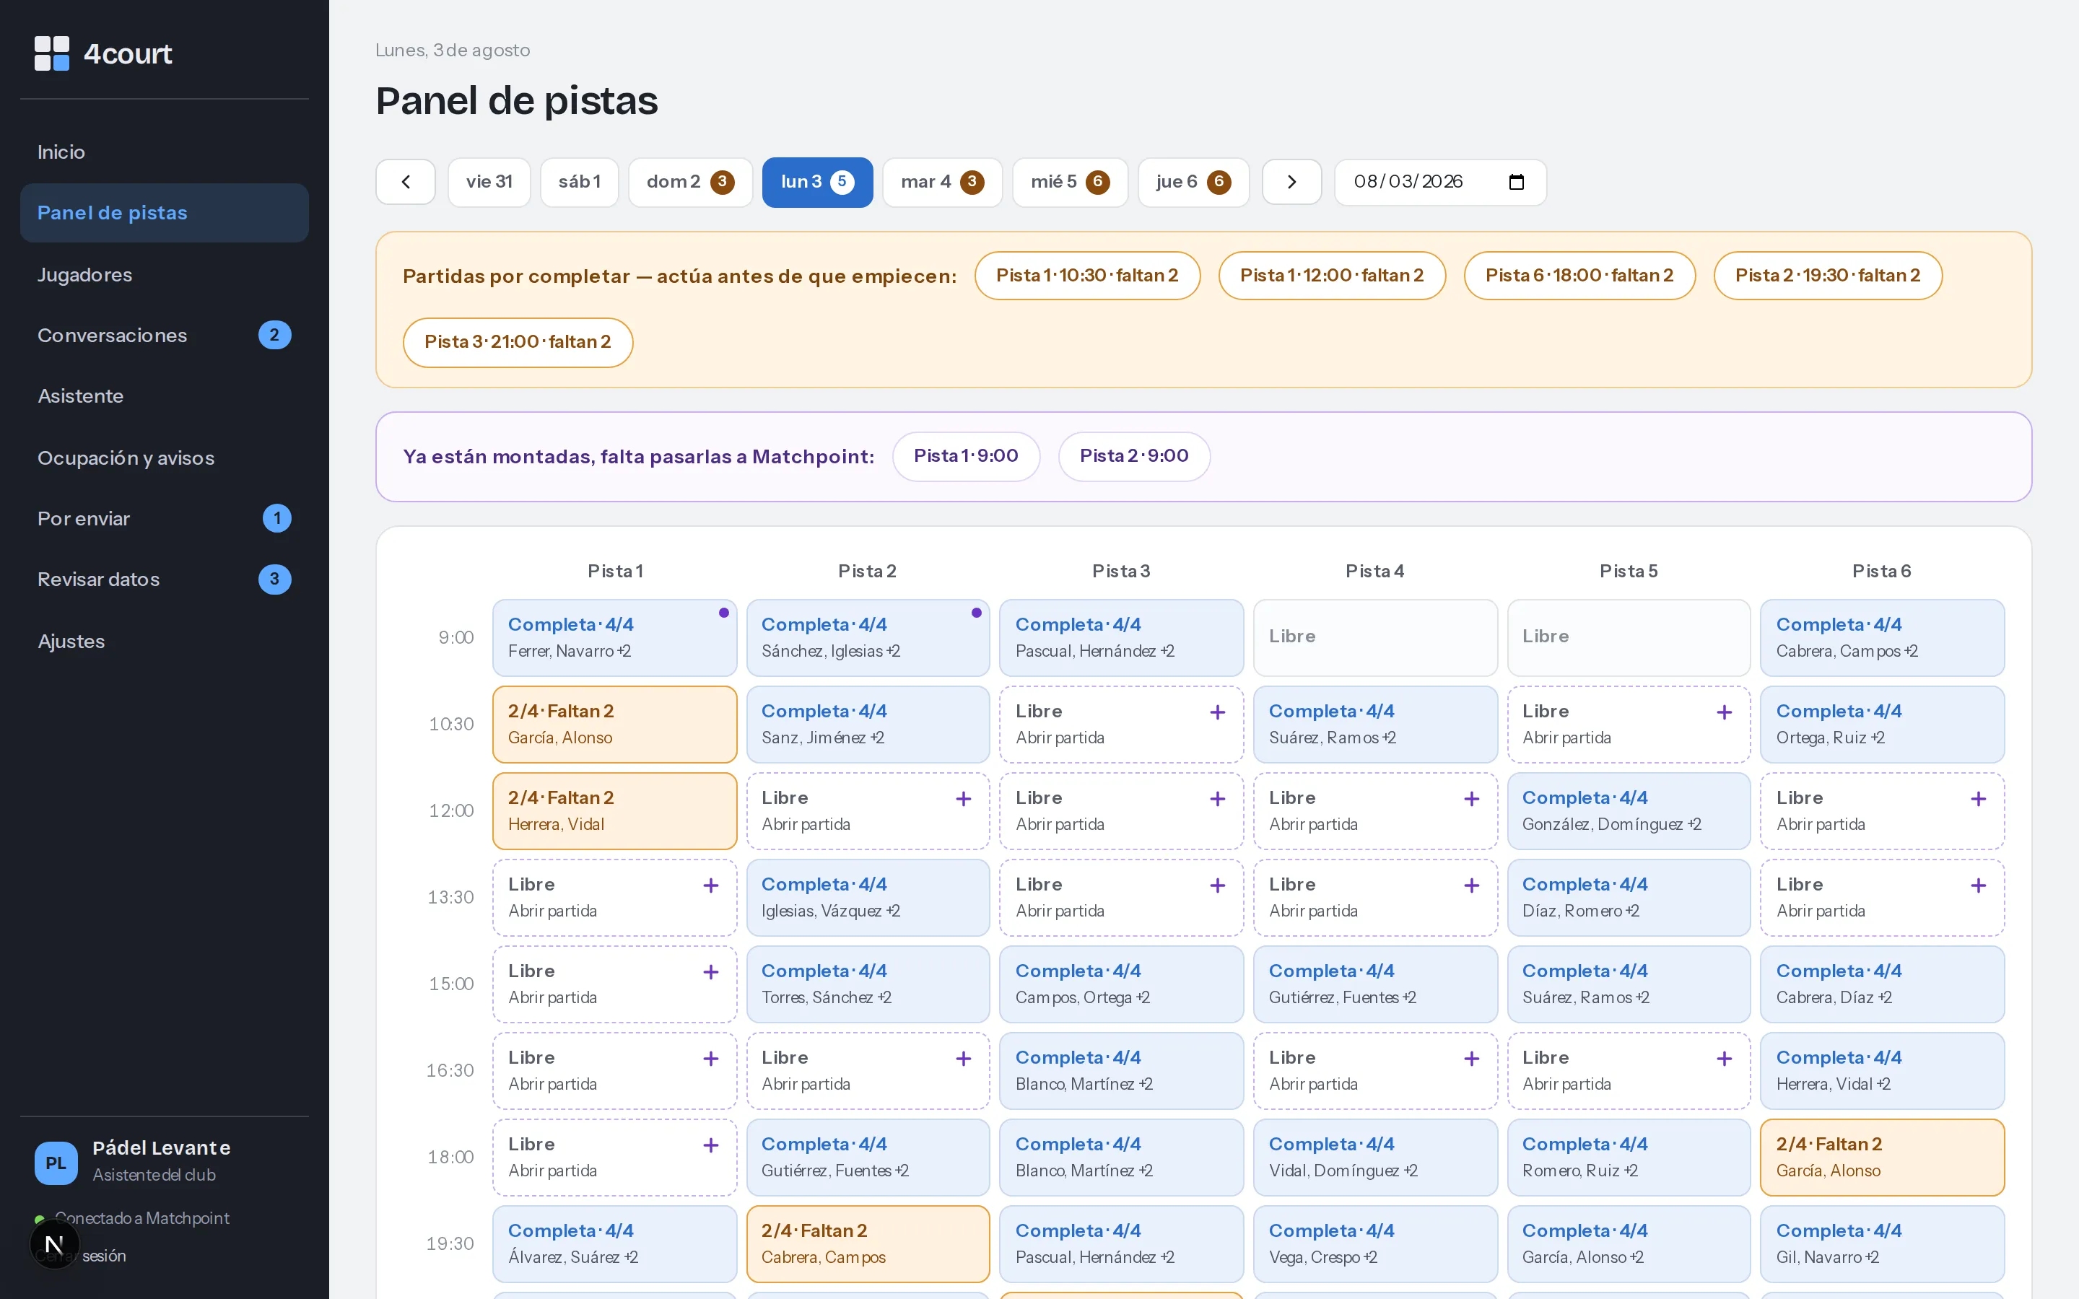Select the jue 6 day tab
Image resolution: width=2079 pixels, height=1299 pixels.
pos(1193,182)
